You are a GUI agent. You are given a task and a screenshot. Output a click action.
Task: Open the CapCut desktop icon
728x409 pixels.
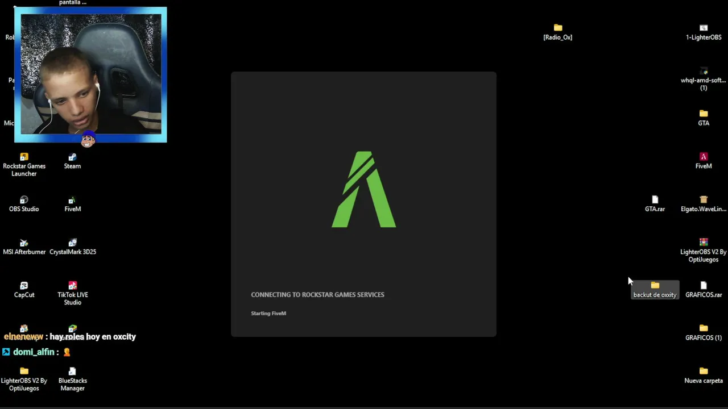pyautogui.click(x=24, y=290)
